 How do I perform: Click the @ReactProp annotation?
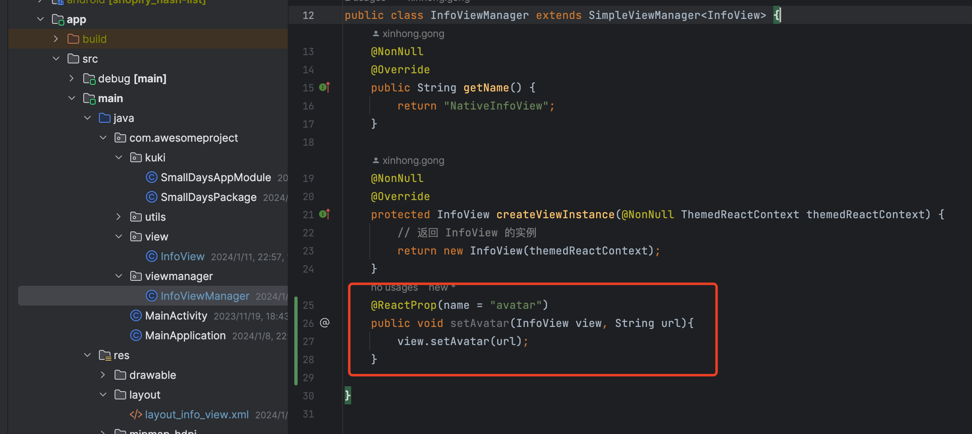click(x=404, y=305)
